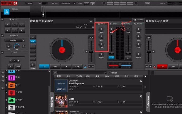182x114 pixels.
Task: Expand the 取样 sampler folder
Action: point(6,85)
